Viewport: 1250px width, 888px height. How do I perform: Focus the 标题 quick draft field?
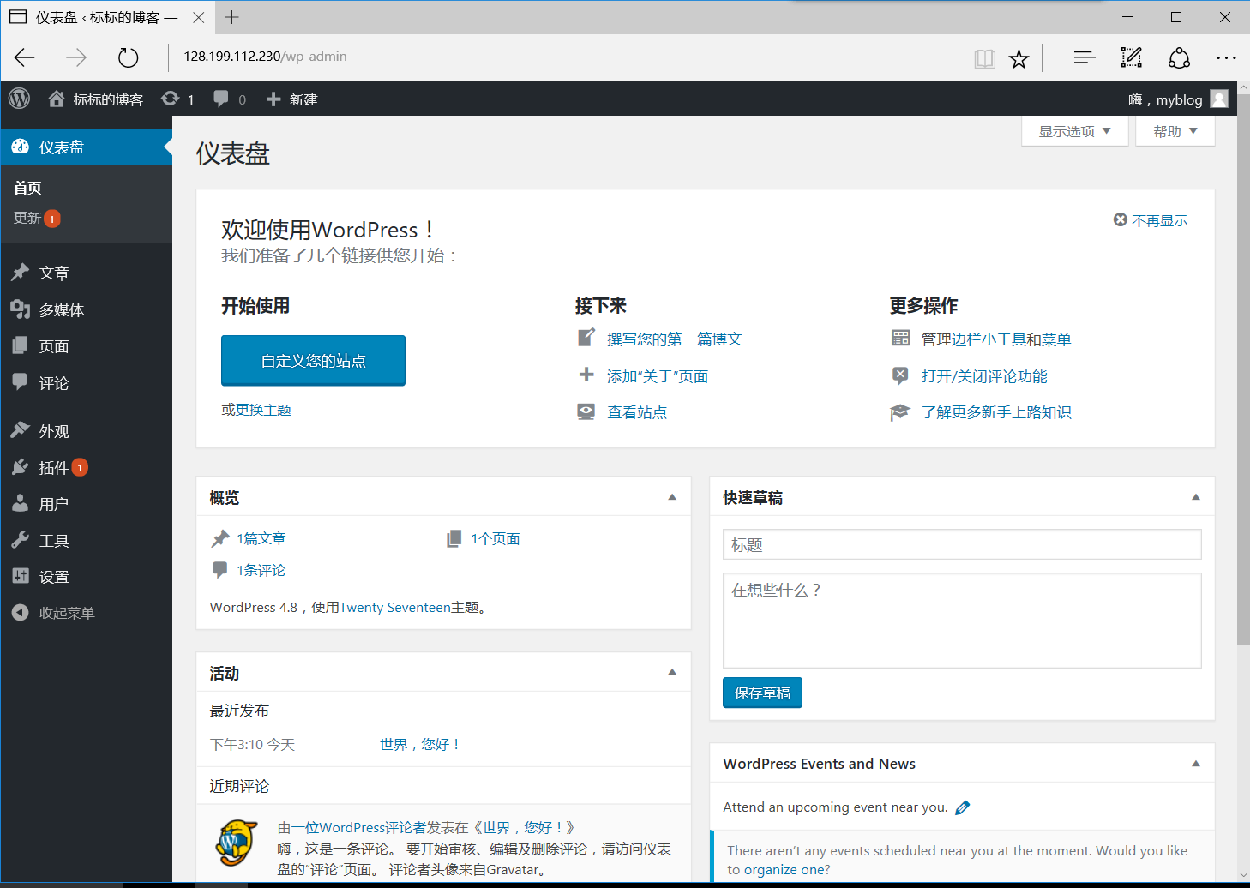[x=962, y=544]
